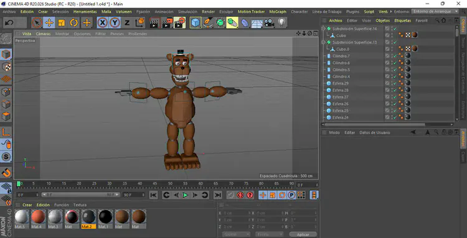Toggle the green check of Esfera.27
This screenshot has height=238, width=467.
(395, 97)
